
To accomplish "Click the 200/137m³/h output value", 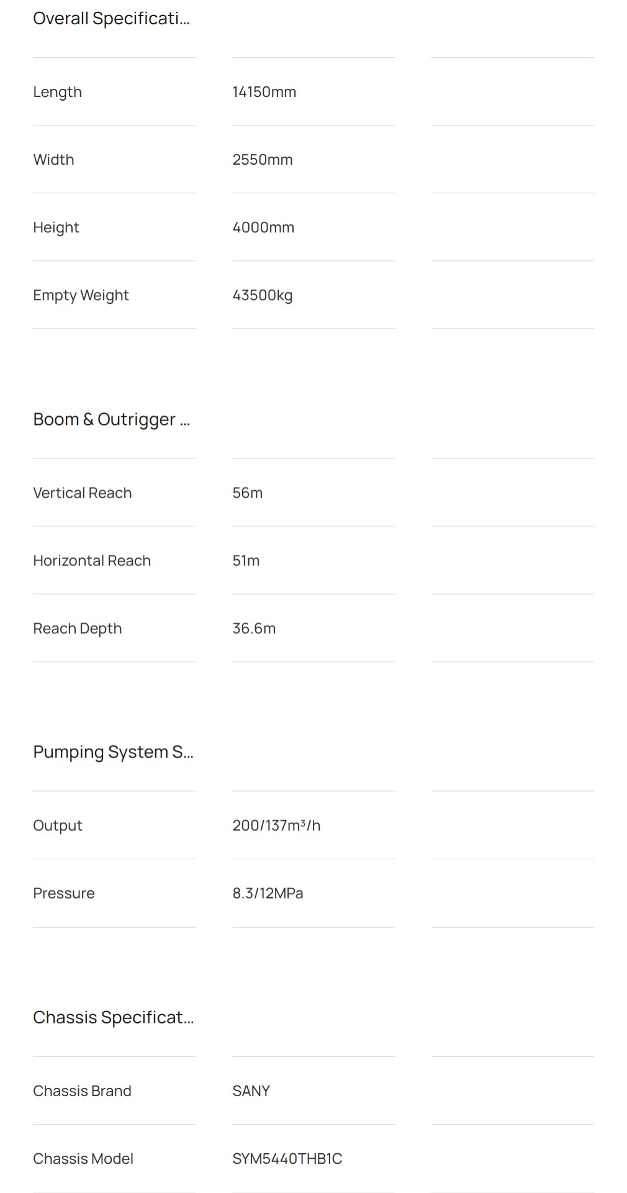I will pos(276,825).
